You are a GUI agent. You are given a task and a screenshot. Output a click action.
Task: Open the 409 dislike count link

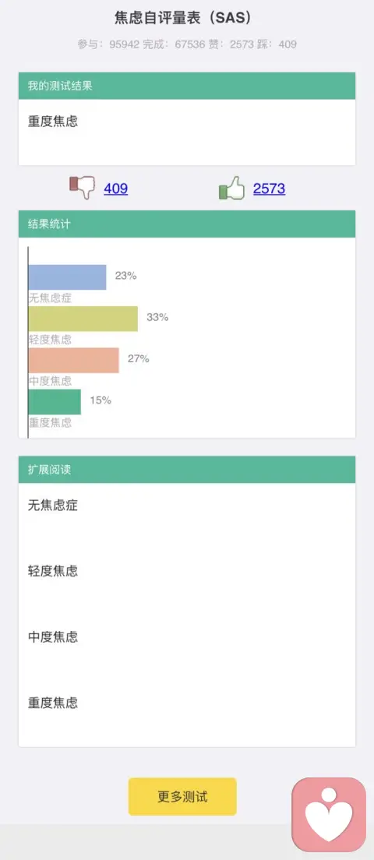pos(116,189)
